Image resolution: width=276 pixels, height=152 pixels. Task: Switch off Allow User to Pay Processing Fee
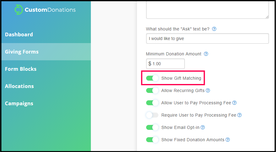pyautogui.click(x=152, y=103)
